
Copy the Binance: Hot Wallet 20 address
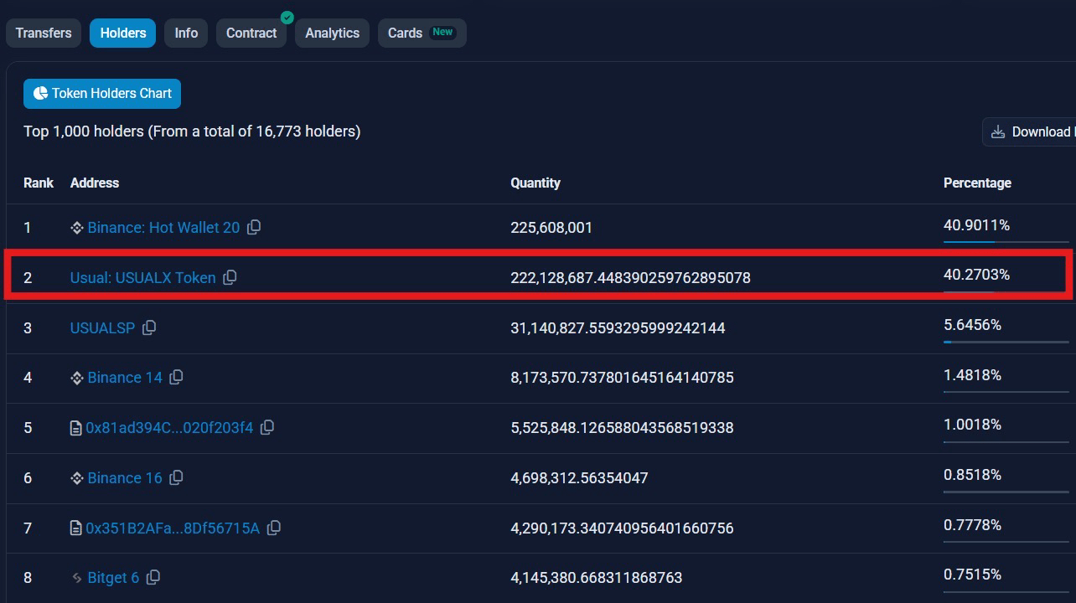254,227
